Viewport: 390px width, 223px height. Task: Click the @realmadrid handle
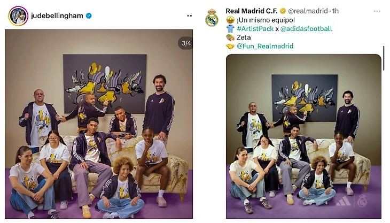[308, 11]
